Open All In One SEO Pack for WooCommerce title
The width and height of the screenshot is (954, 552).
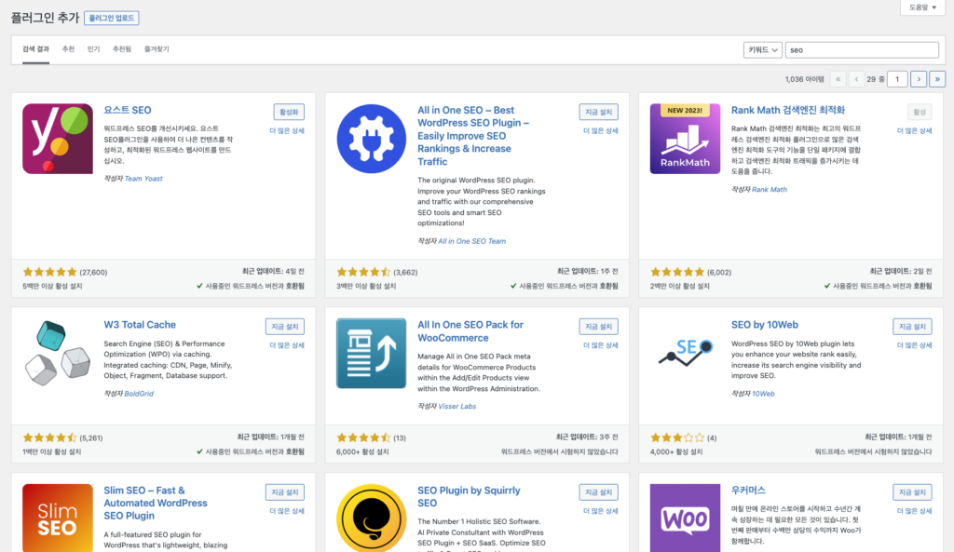click(470, 331)
